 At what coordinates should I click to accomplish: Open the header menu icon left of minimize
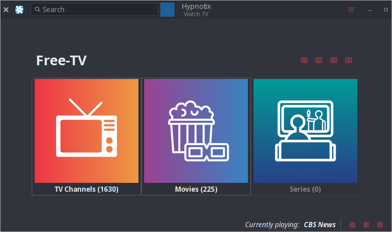pos(351,10)
